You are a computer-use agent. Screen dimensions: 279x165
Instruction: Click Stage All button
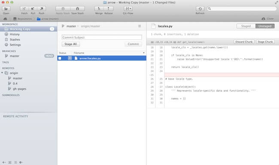71,44
